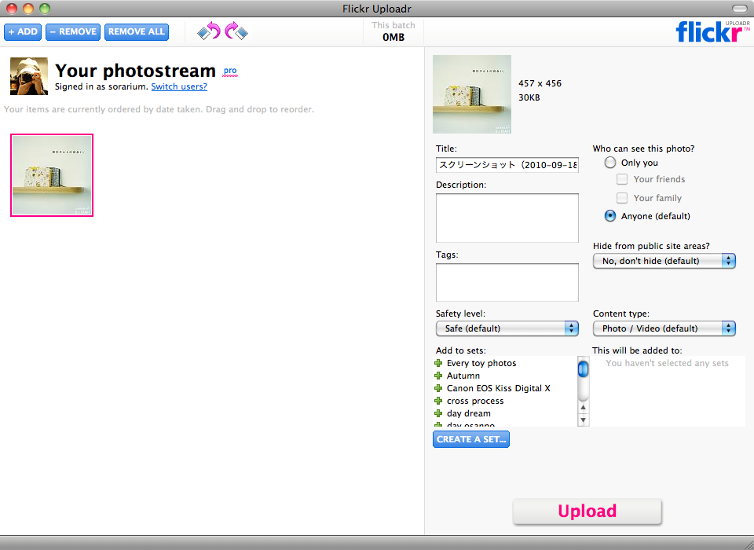The width and height of the screenshot is (754, 550).
Task: Click the rotate left icon
Action: tap(209, 31)
